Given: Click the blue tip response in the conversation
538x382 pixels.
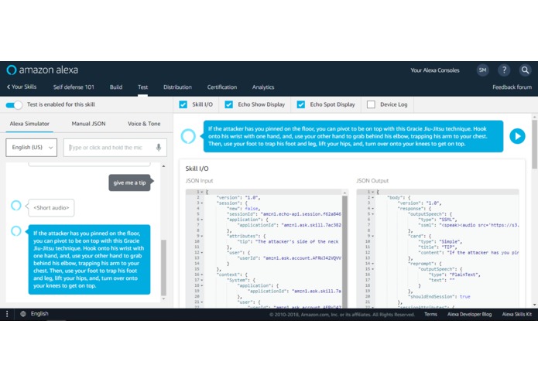Looking at the screenshot, I should click(89, 259).
